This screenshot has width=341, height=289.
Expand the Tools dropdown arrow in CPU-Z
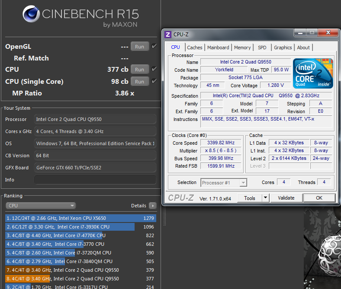point(265,198)
